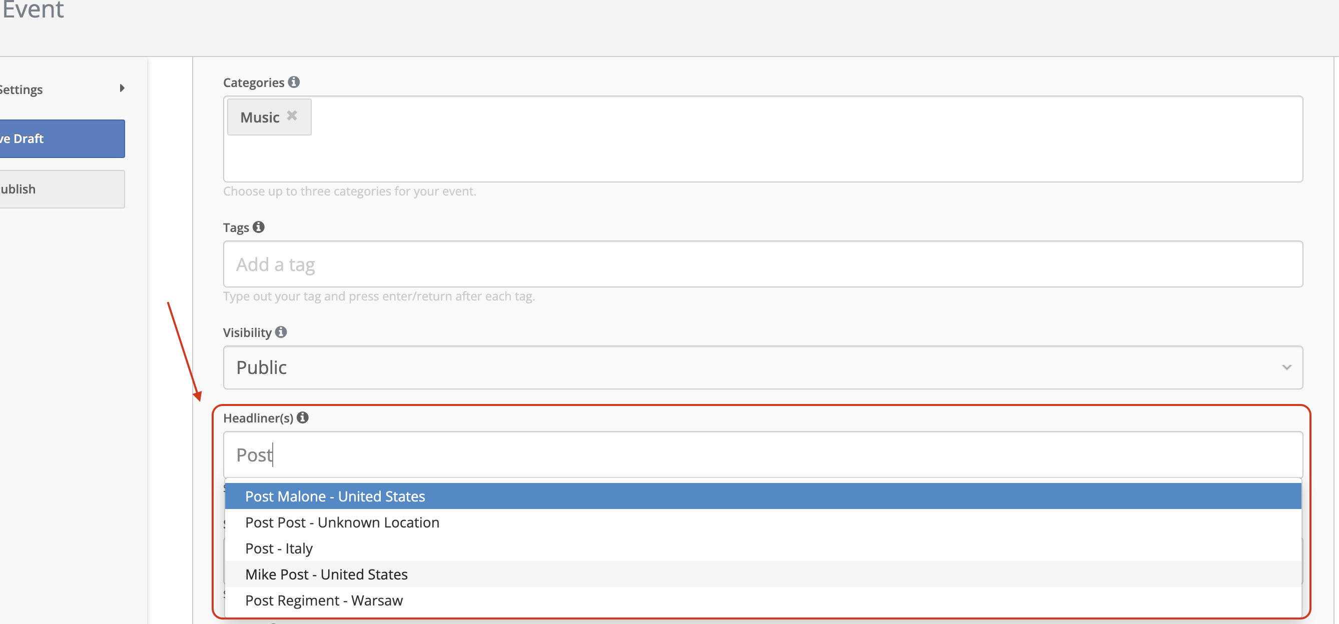The height and width of the screenshot is (624, 1339).
Task: Click the Visibility dropdown chevron
Action: click(1286, 367)
